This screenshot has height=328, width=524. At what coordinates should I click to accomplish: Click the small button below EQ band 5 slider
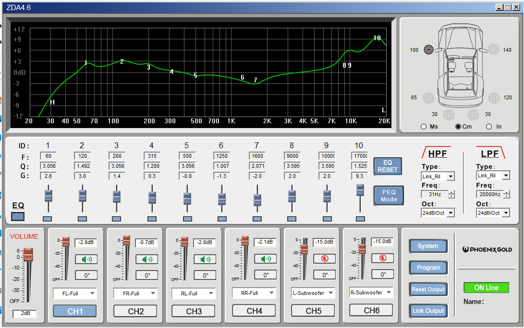point(187,219)
